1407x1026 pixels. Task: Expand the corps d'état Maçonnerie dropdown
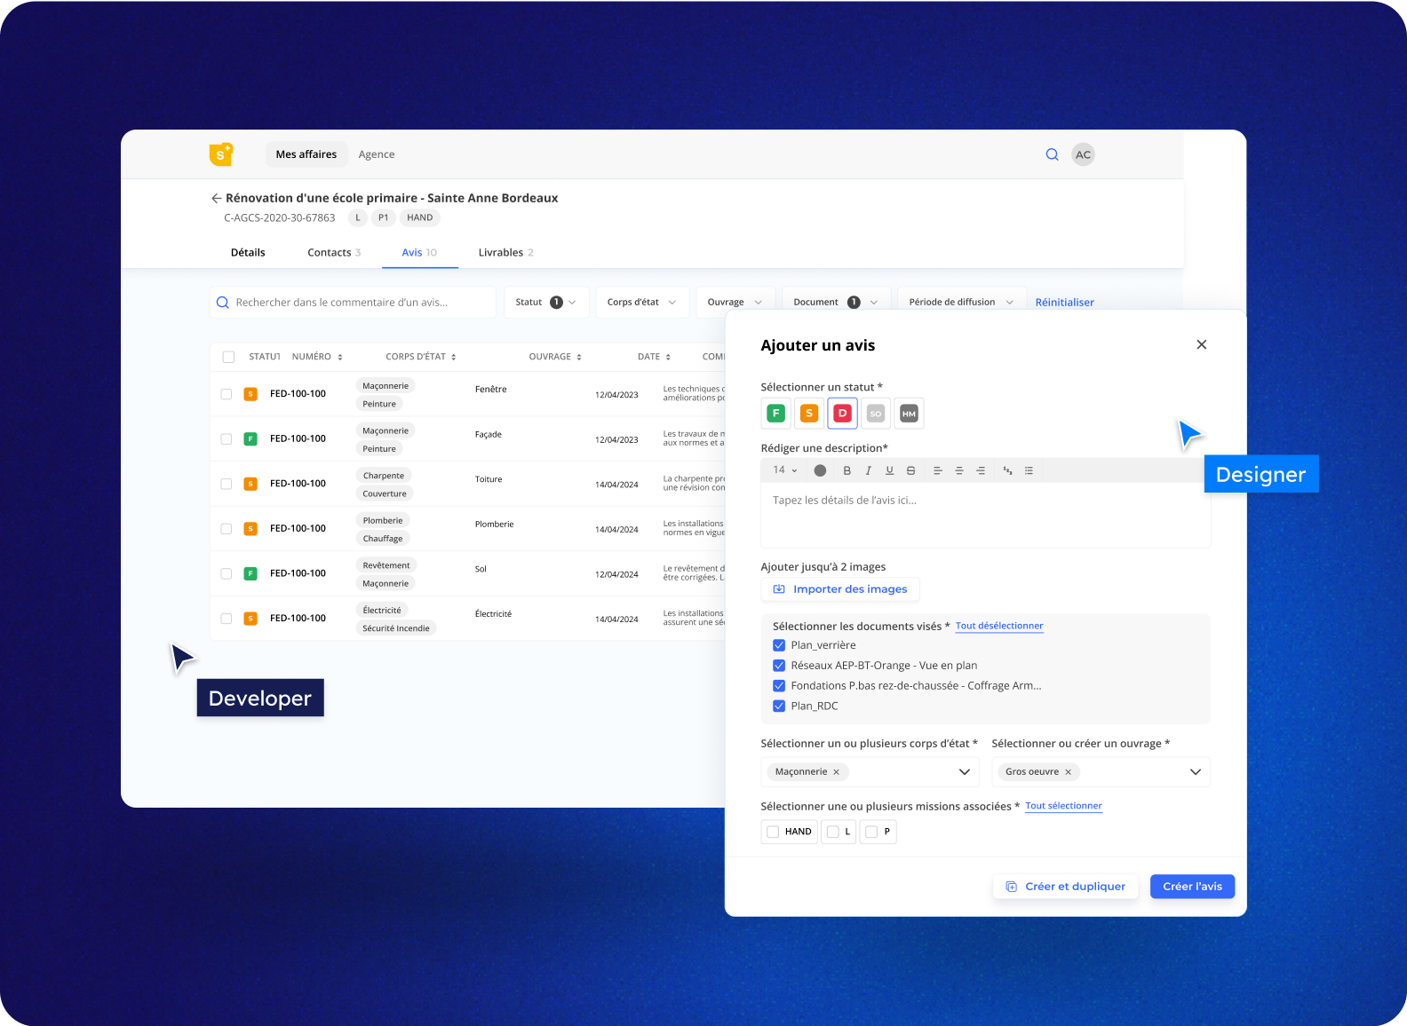(964, 772)
